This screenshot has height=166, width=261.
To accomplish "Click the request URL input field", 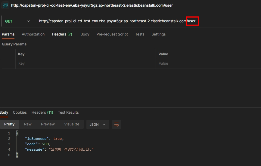I will [x=148, y=21].
